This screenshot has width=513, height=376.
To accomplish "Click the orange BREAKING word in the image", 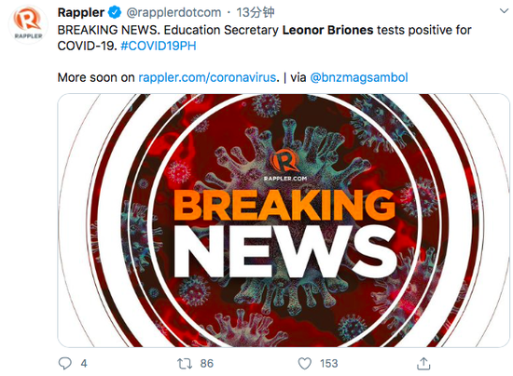I will pyautogui.click(x=284, y=206).
